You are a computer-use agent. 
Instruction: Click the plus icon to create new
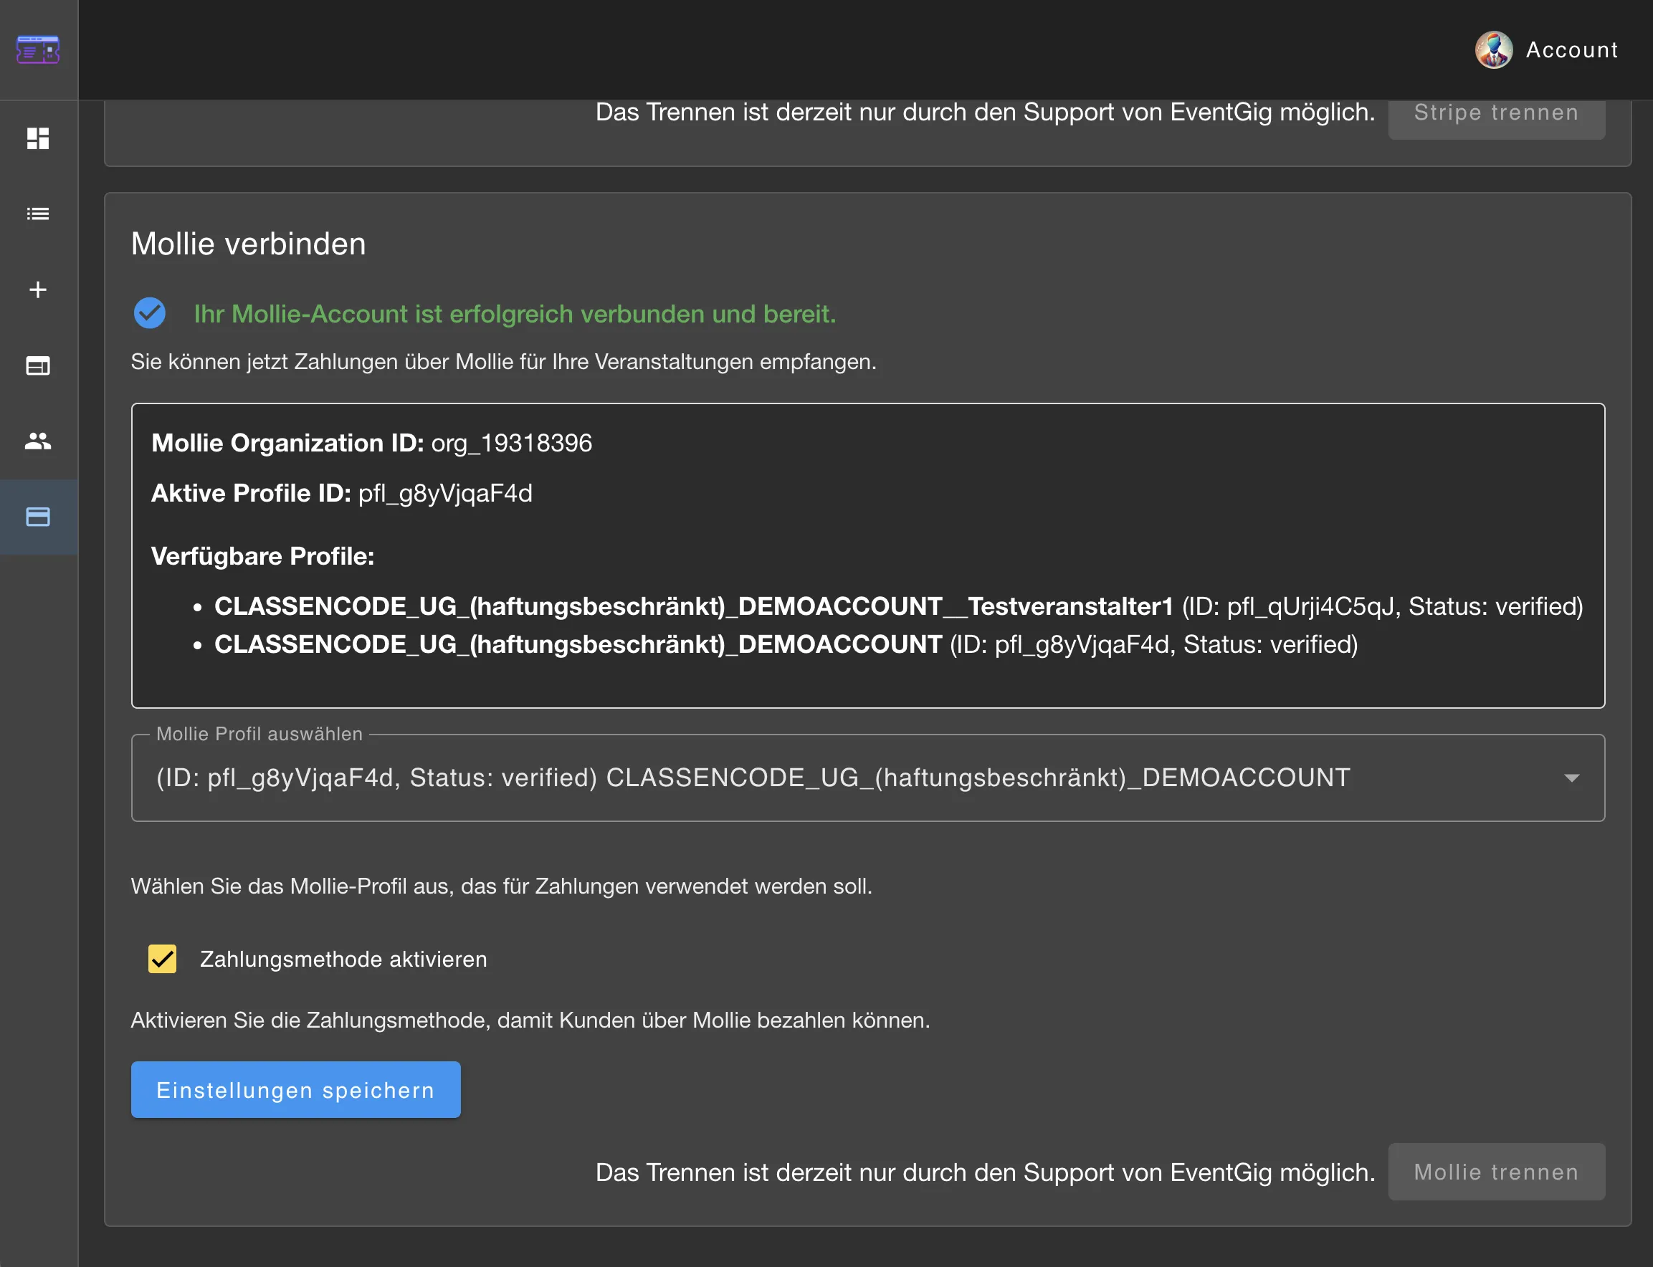click(39, 290)
